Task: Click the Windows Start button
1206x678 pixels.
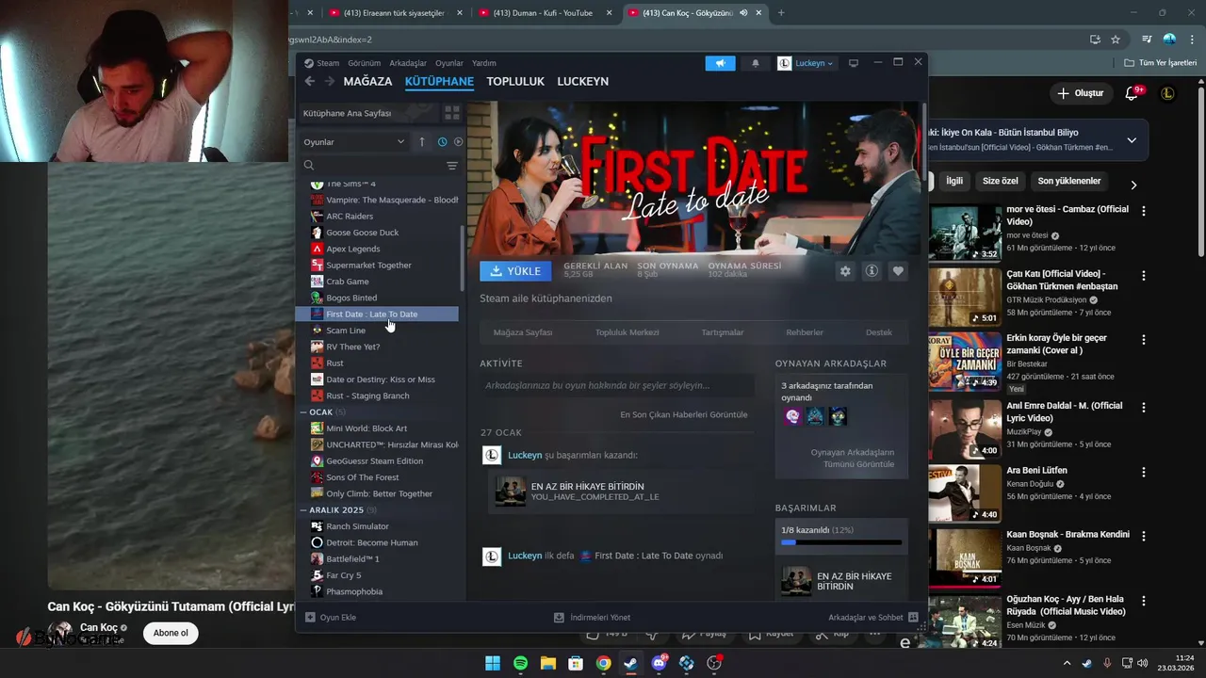Action: pos(492,663)
